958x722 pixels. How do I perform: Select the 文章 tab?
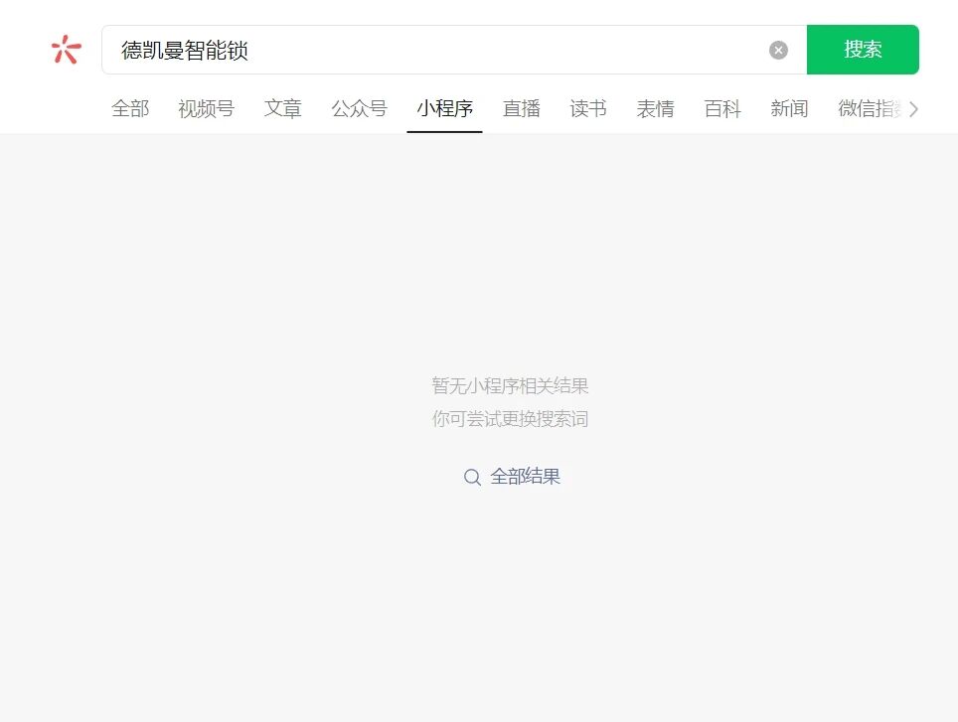[x=283, y=108]
